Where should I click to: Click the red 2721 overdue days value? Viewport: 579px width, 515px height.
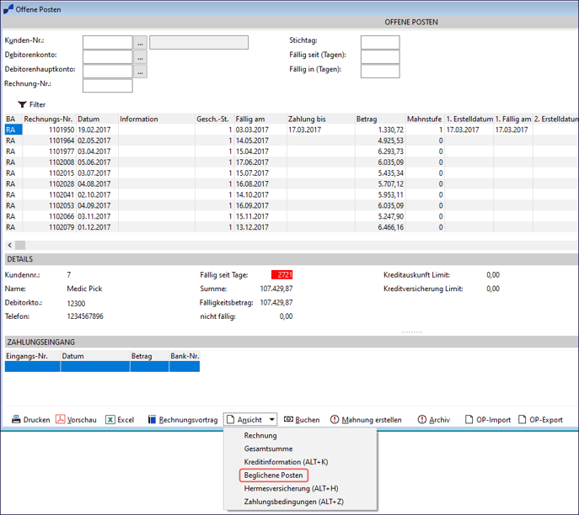[281, 274]
